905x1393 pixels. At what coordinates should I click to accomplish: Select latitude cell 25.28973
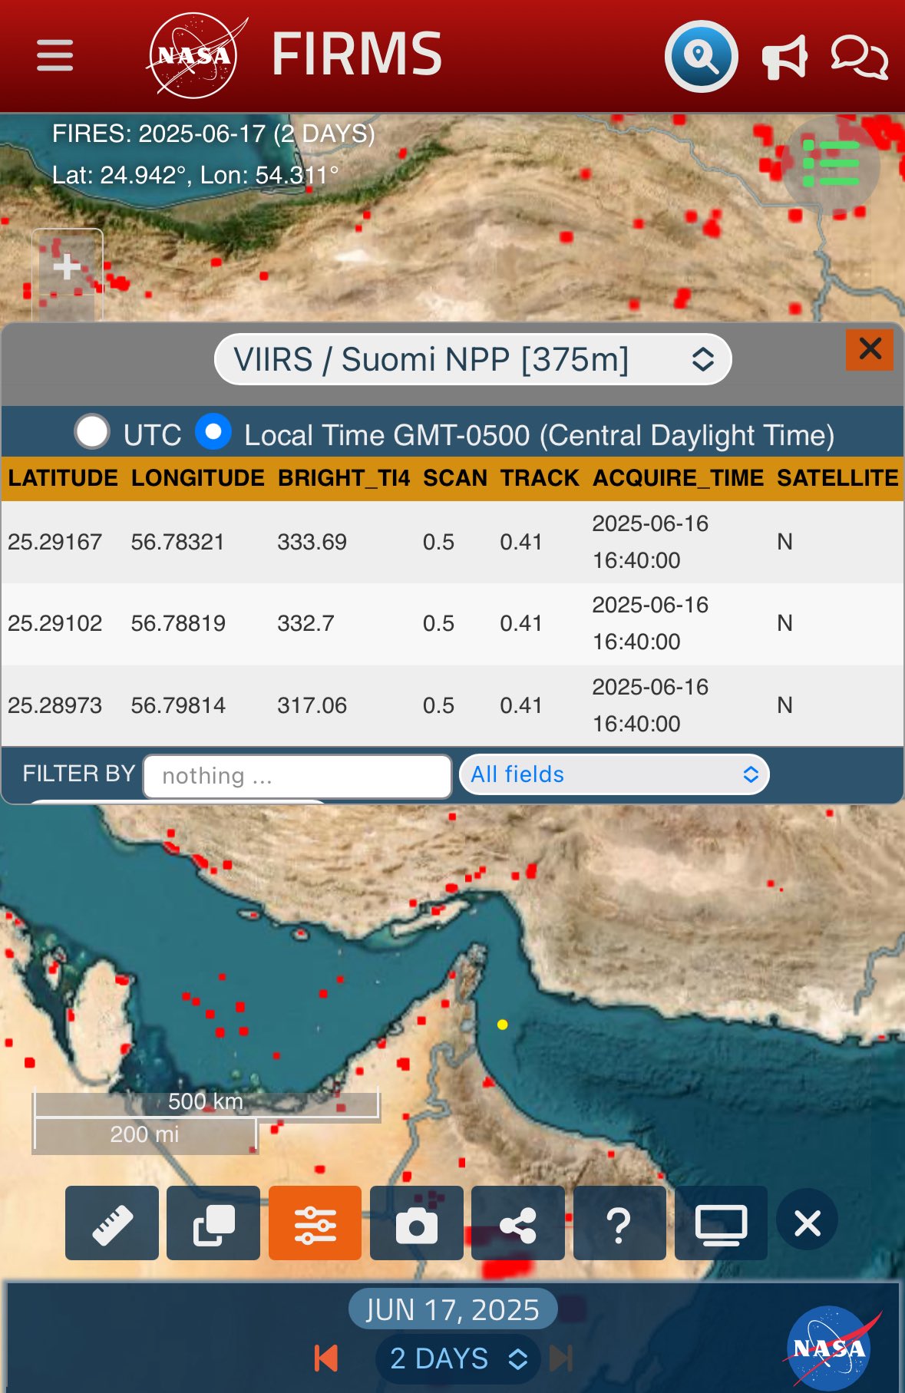tap(55, 705)
